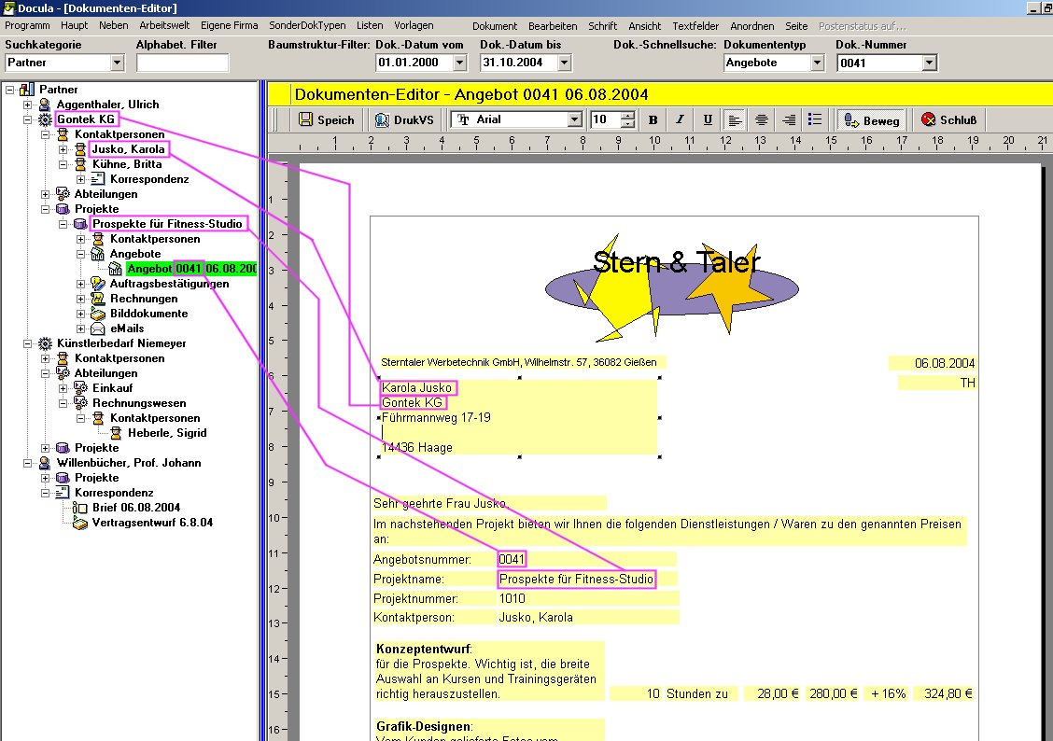Select the eMails envelope icon in tree
The image size is (1053, 741).
[x=98, y=329]
